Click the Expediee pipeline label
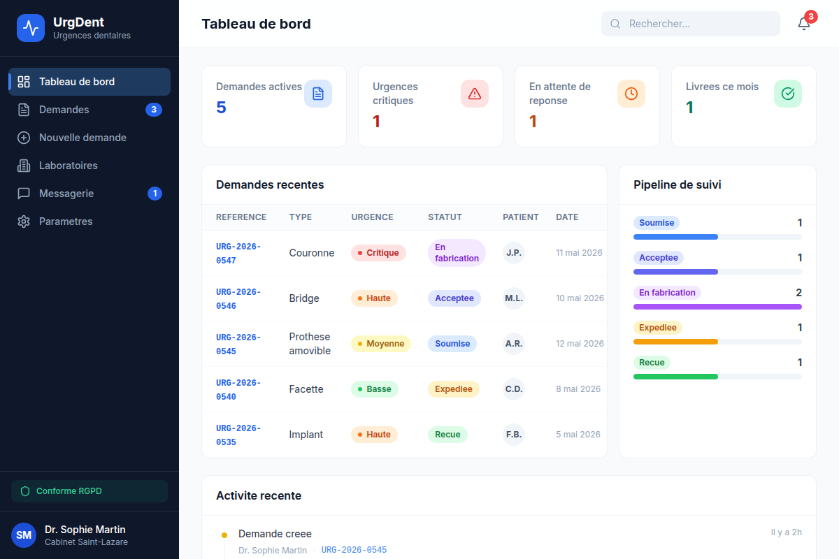The height and width of the screenshot is (559, 839). pos(658,328)
